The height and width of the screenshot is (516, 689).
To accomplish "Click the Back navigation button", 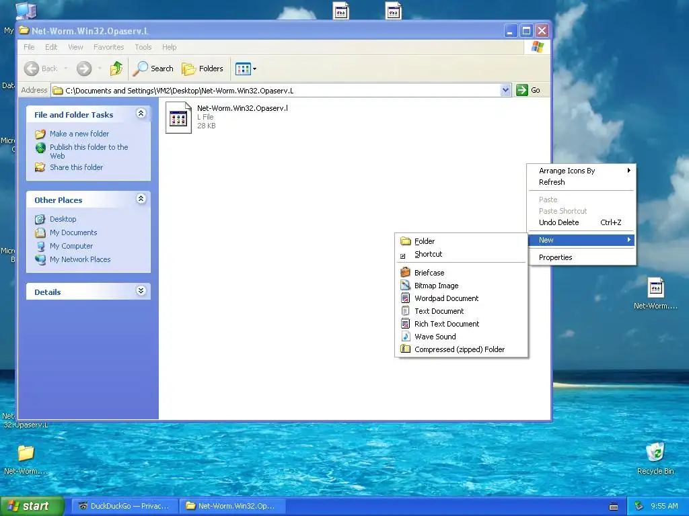I will 41,69.
